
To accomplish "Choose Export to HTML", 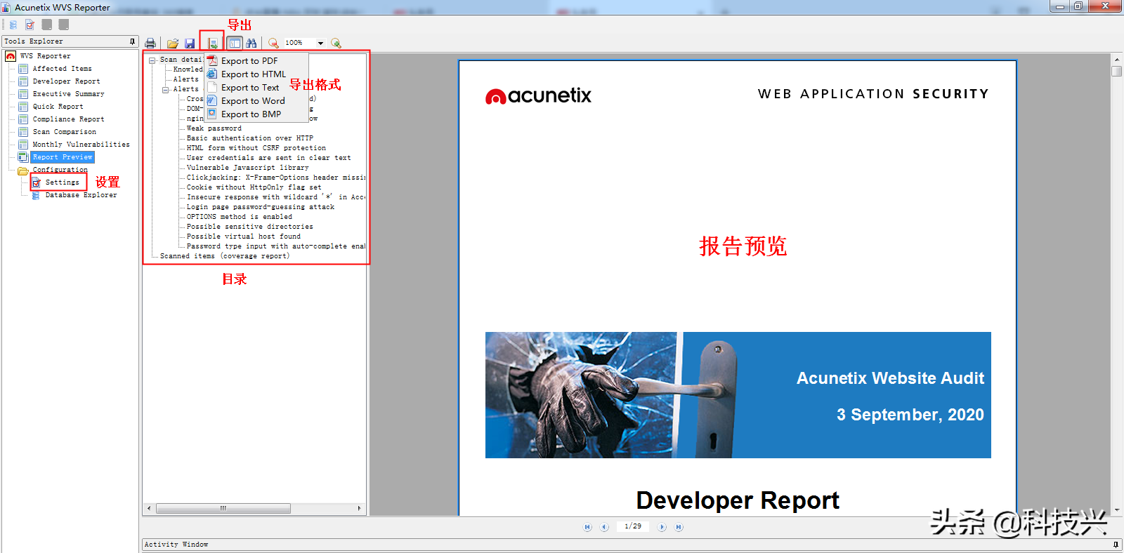I will pos(254,74).
